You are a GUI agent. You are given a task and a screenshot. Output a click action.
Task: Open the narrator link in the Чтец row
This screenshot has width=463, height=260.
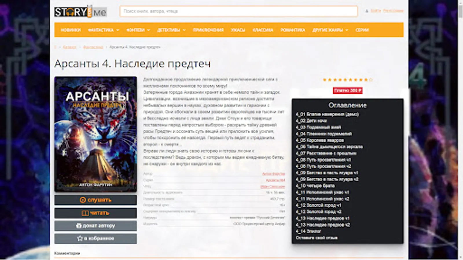(273, 187)
